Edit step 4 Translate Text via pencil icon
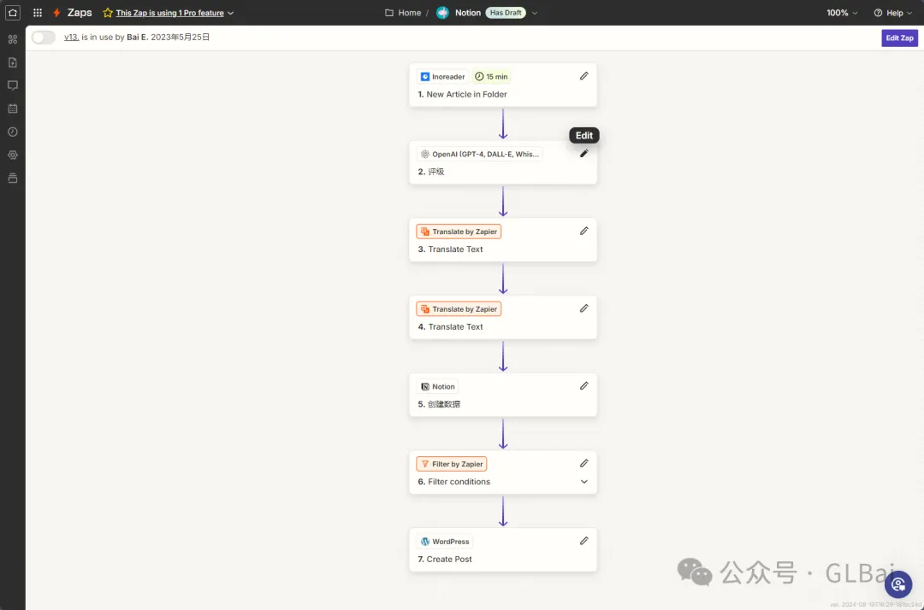The height and width of the screenshot is (610, 924). pos(584,308)
